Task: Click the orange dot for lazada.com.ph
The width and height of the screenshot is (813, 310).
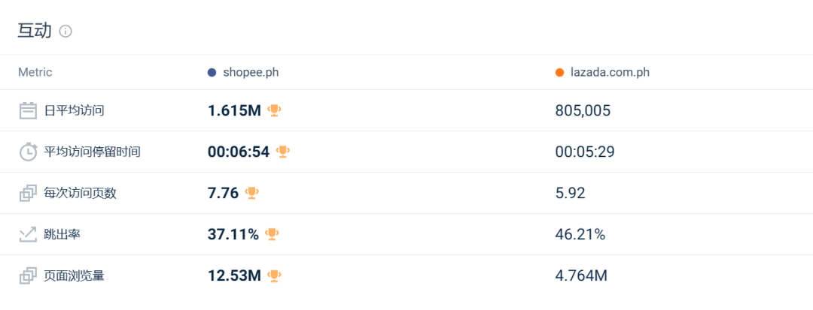Action: pyautogui.click(x=559, y=72)
